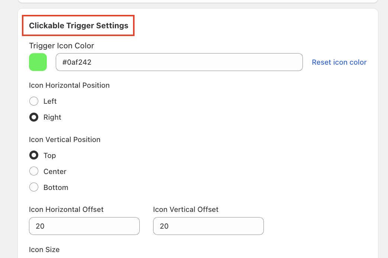The height and width of the screenshot is (258, 388).
Task: Select the Left horizontal position radio button
Action: [x=34, y=101]
